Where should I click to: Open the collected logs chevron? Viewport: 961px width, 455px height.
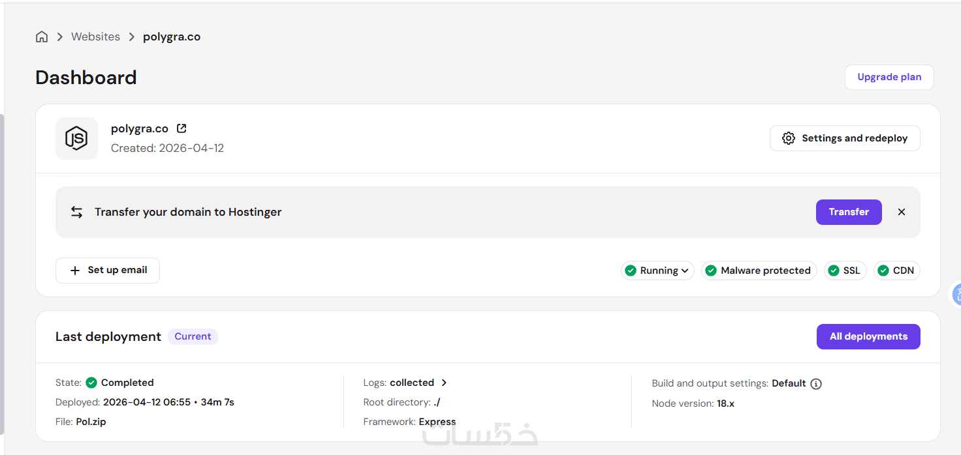coord(444,383)
